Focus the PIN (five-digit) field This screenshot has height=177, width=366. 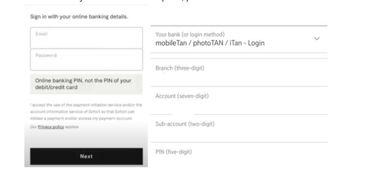click(239, 155)
